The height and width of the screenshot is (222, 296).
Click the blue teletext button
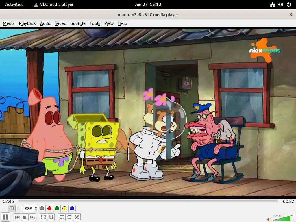(72, 208)
